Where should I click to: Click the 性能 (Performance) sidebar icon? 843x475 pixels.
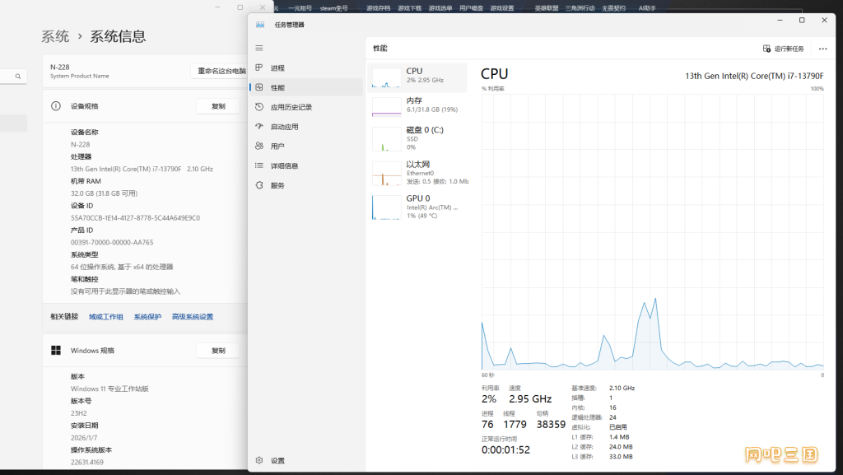[259, 87]
